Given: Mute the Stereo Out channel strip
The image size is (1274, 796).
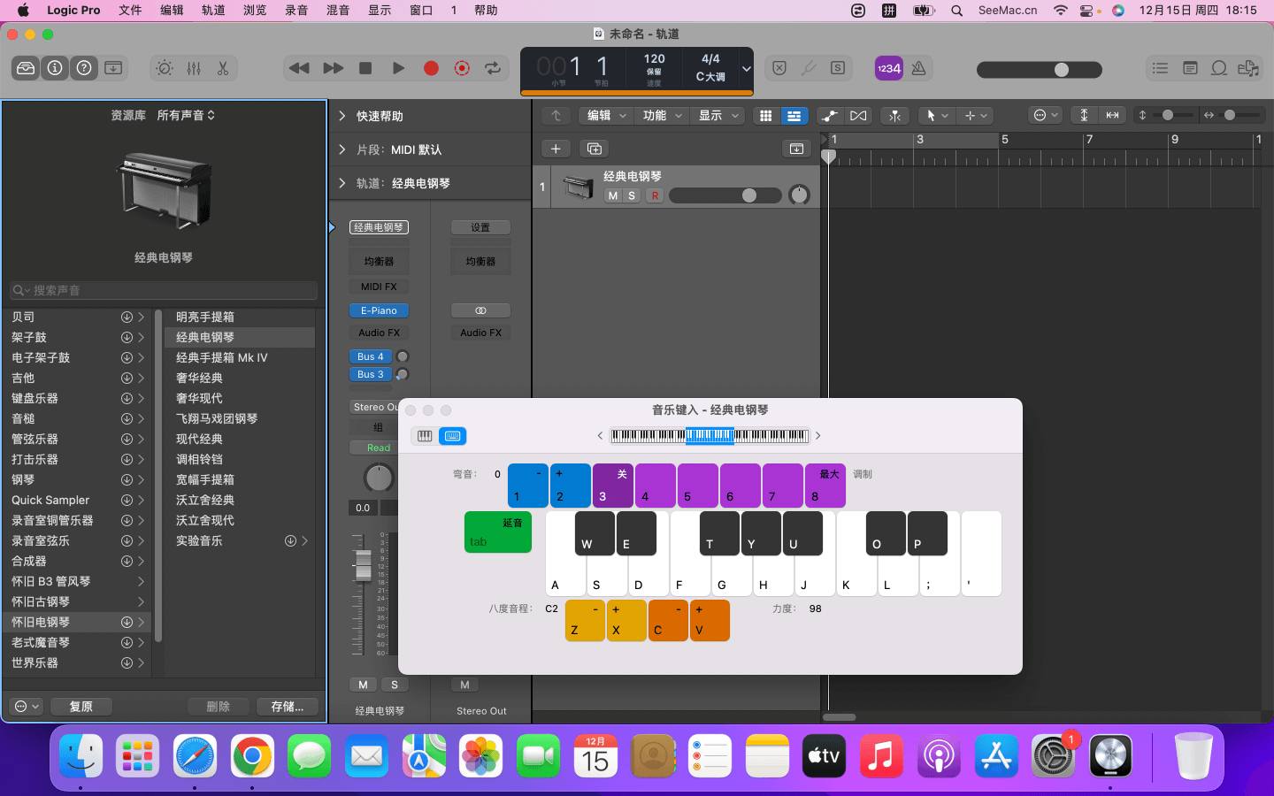Looking at the screenshot, I should pyautogui.click(x=464, y=685).
